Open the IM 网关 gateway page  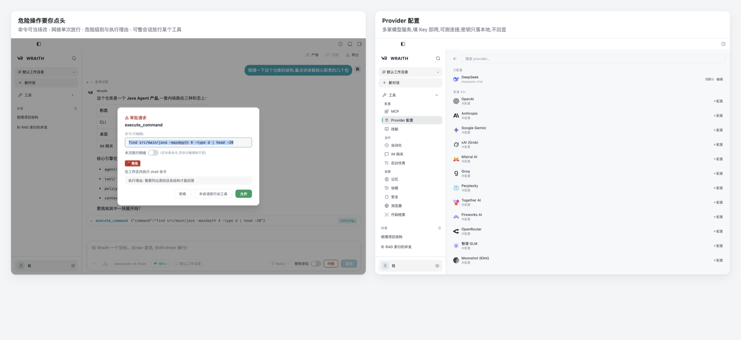[412, 154]
